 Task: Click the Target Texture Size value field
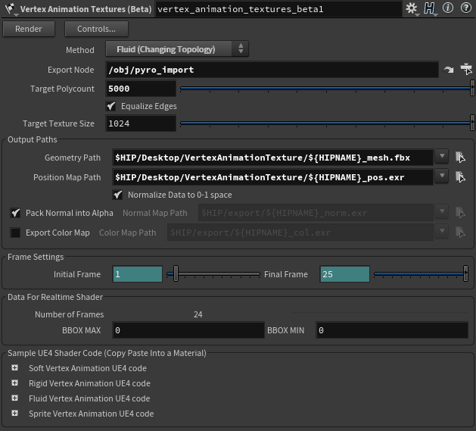(x=141, y=123)
